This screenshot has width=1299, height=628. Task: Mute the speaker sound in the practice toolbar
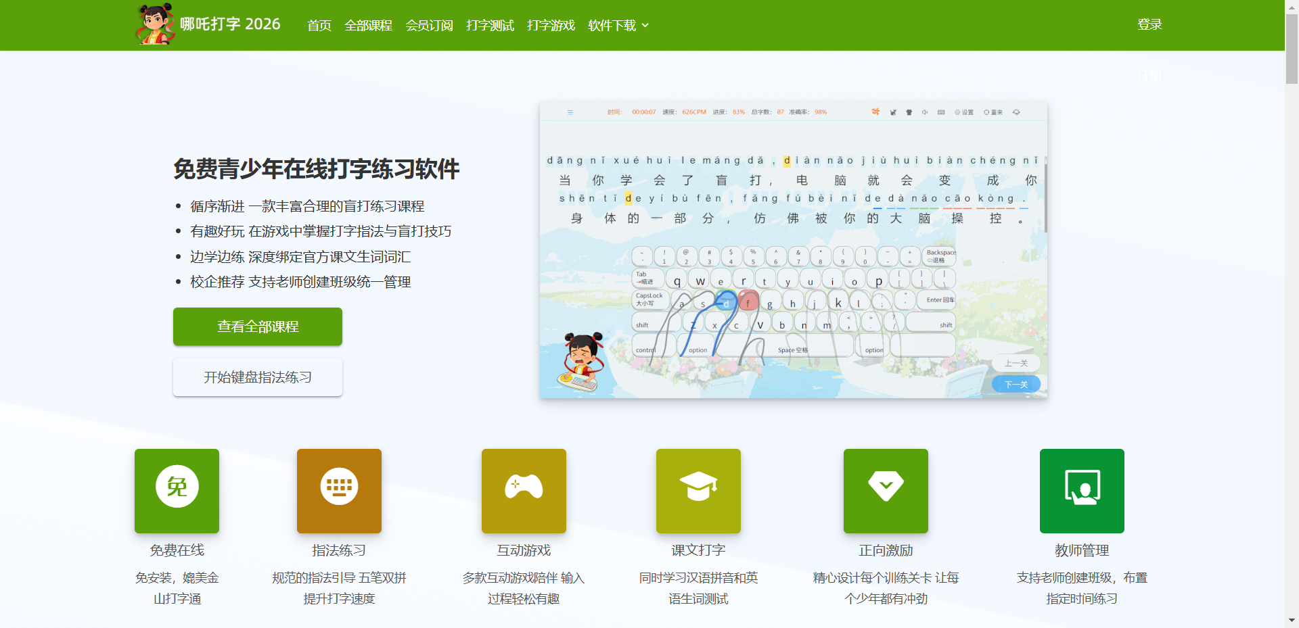click(x=925, y=112)
